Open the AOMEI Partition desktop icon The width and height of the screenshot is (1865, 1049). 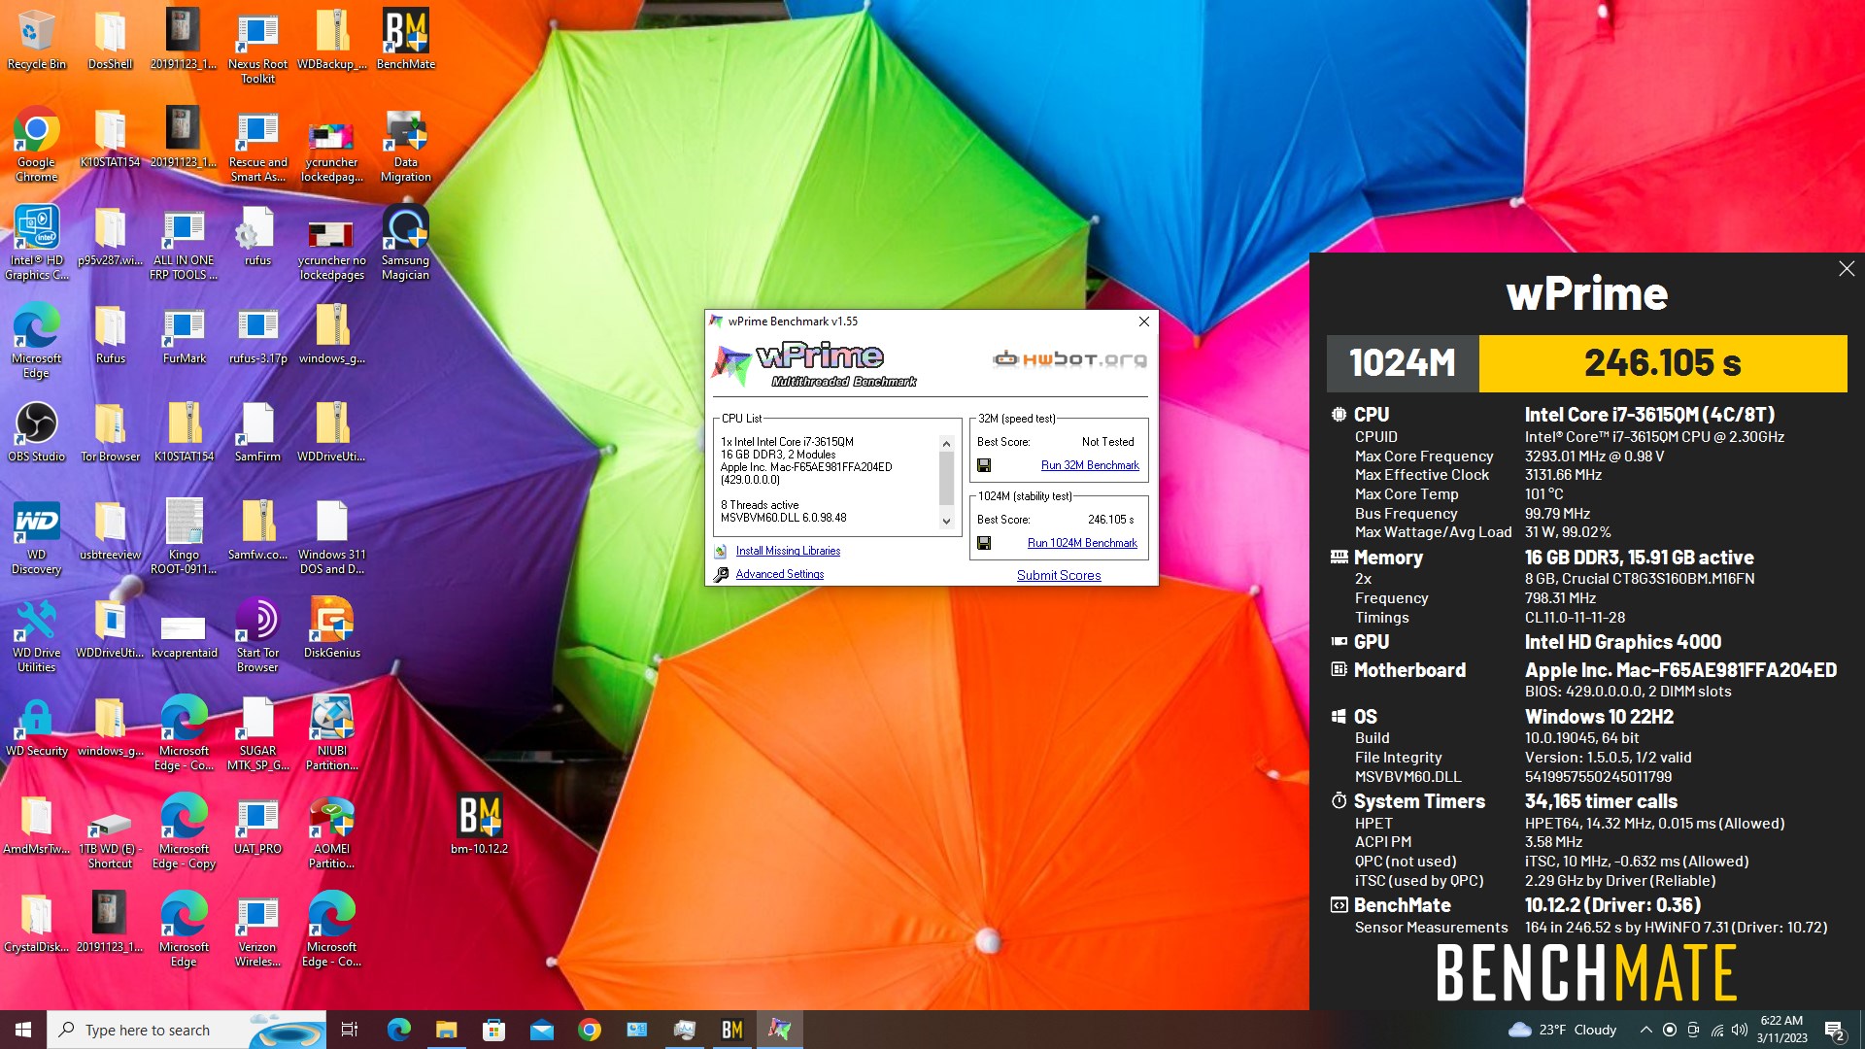332,830
